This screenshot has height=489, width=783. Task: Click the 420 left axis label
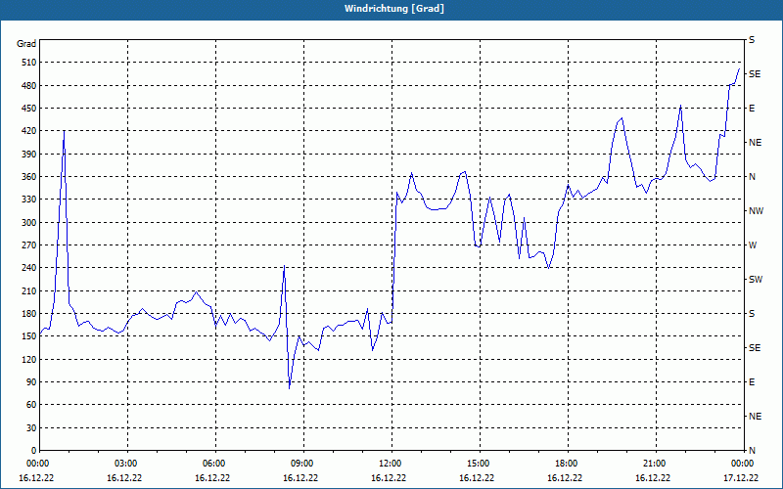pyautogui.click(x=28, y=131)
